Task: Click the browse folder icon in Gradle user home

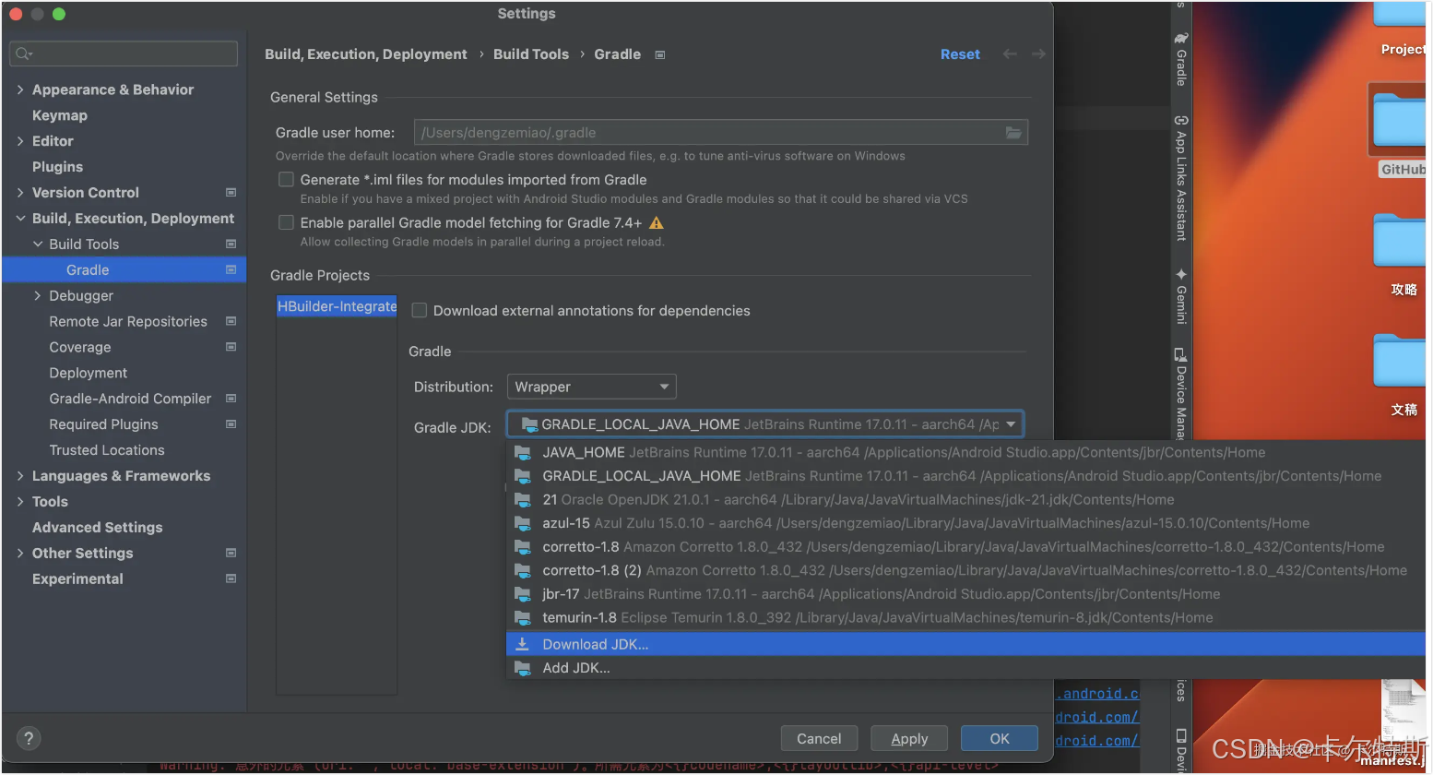Action: [x=1013, y=133]
